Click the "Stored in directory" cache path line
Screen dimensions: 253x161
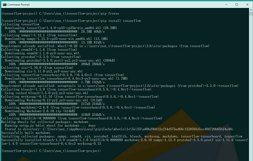(119, 129)
